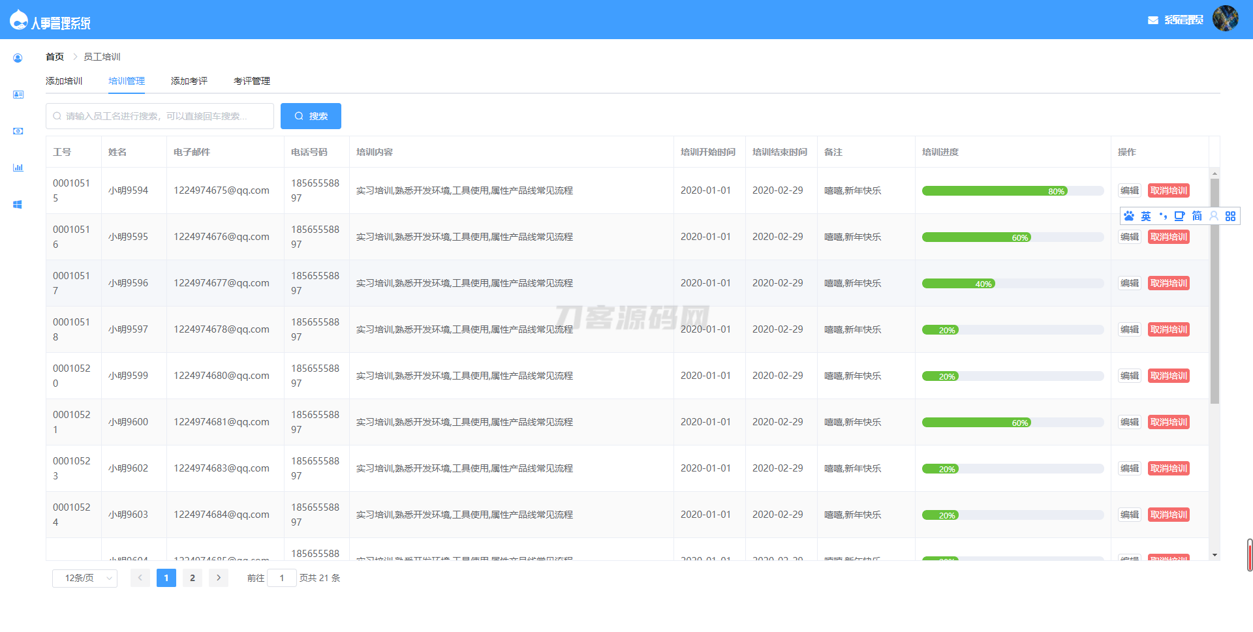The height and width of the screenshot is (632, 1253).
Task: Focus the employee name search field
Action: pyautogui.click(x=160, y=116)
